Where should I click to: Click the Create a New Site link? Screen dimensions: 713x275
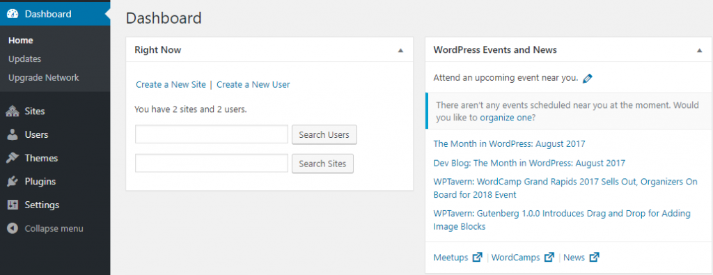coord(171,84)
